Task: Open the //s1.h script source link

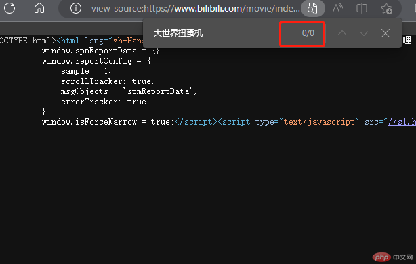Action: coord(402,122)
